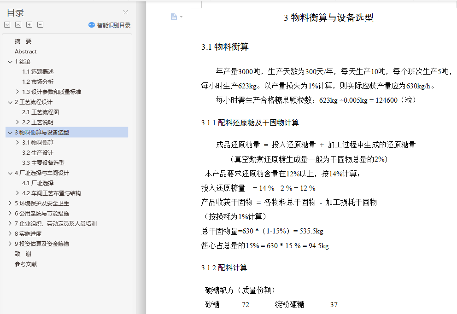Jump to Abstract section
Viewport: 457px width, 314px height.
[x=26, y=52]
